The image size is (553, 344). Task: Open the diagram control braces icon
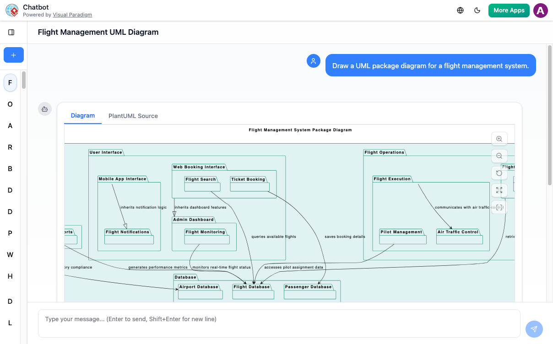pyautogui.click(x=499, y=207)
